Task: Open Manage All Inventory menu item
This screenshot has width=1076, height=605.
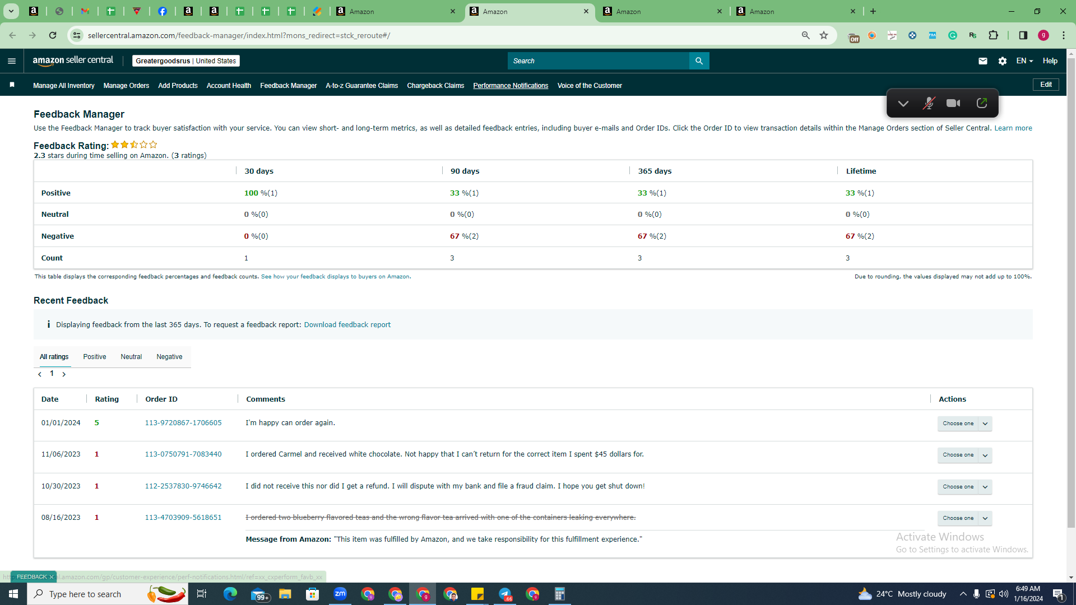Action: [x=64, y=86]
